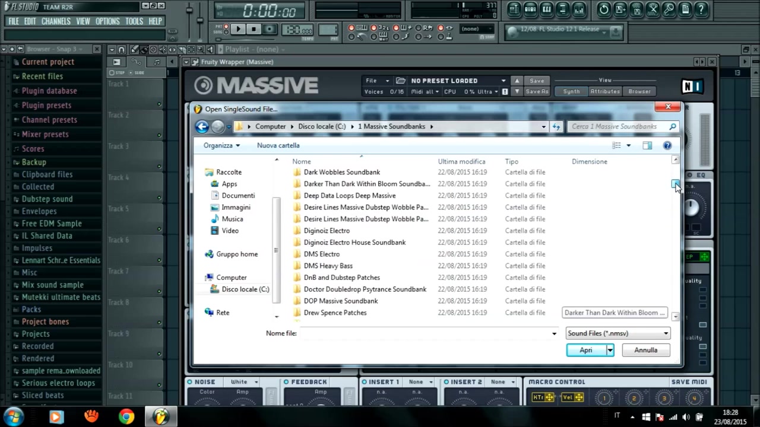Open the Apri button split arrow
The height and width of the screenshot is (427, 760).
click(x=609, y=350)
